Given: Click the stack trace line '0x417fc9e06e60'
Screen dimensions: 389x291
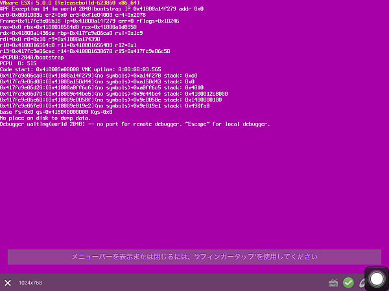Looking at the screenshot, I should (111, 100).
